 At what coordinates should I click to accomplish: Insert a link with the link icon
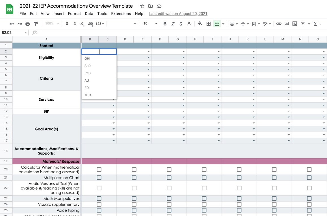tap(279, 24)
